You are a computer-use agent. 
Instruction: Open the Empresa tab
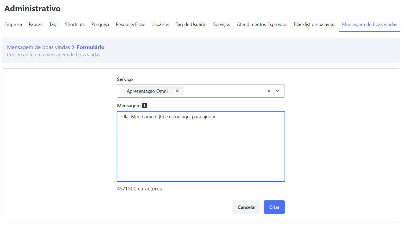[x=13, y=24]
